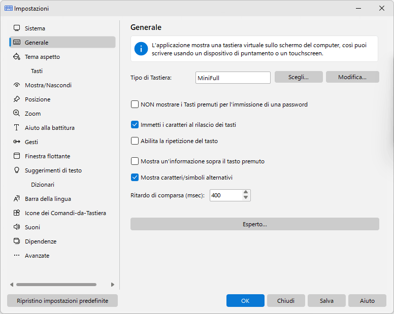
Task: Click the Finestra flottante window icon
Action: (x=17, y=156)
